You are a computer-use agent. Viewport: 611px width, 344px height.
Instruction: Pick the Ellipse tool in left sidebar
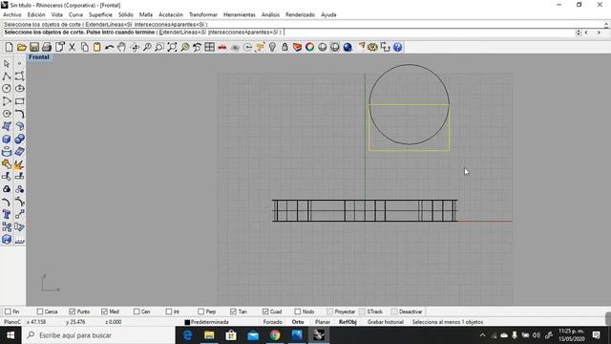19,89
